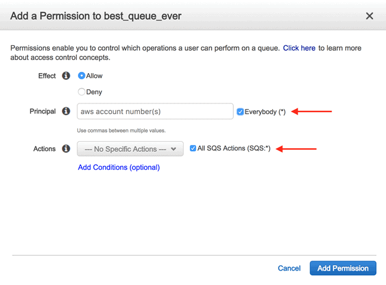The image size is (386, 285).
Task: Click the All SQS Actions (SQS:*) label
Action: click(x=234, y=149)
